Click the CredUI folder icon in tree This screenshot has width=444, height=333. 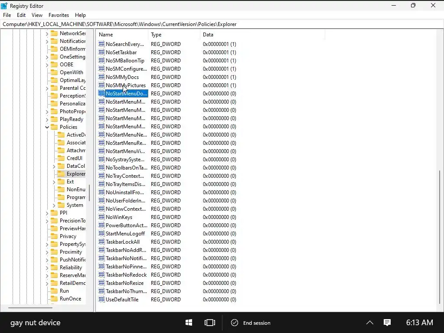[x=61, y=158]
